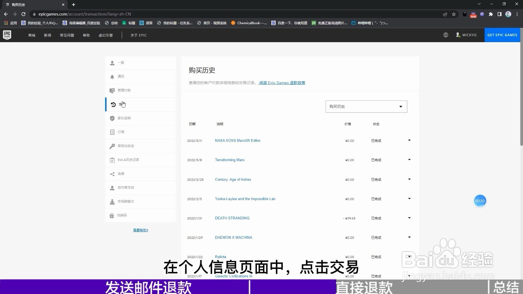523x294 pixels.
Task: Open the Epic Games refund policy link
Action: 282,83
